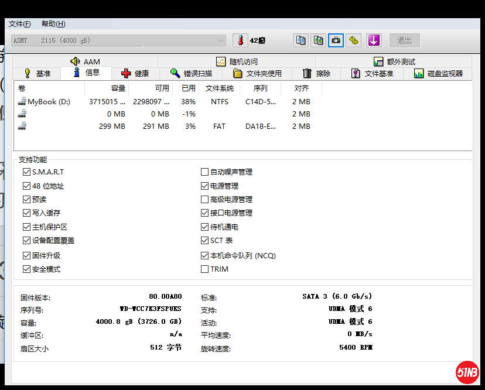Select the MyBook (D:) drive icon
The width and height of the screenshot is (485, 390).
(22, 101)
